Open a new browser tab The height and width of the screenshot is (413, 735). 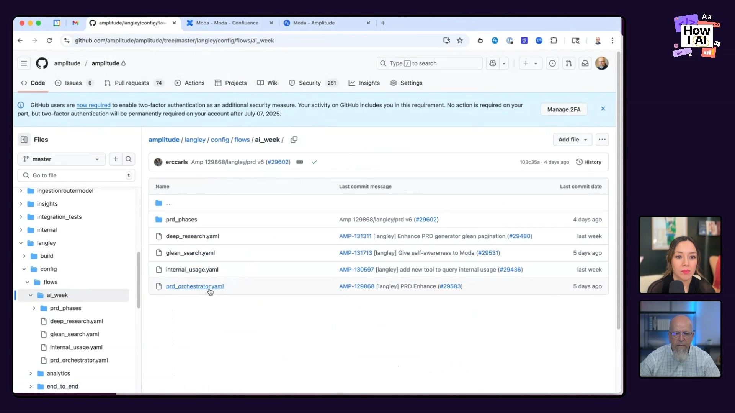tap(383, 23)
